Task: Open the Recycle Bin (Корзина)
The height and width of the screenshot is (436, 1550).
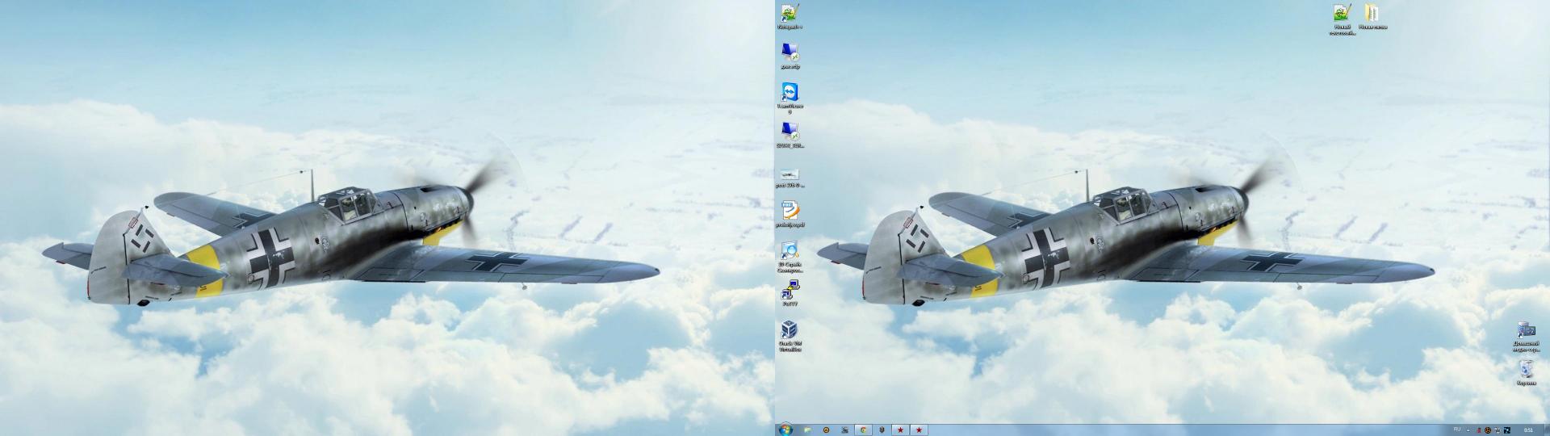Action: pos(1526,372)
